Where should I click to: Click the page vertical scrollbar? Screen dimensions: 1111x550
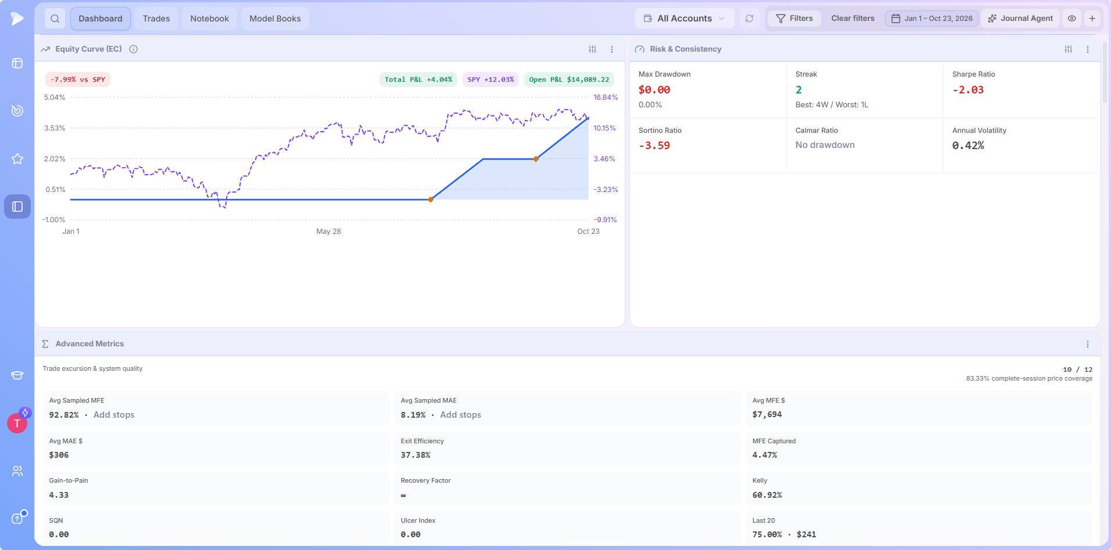click(x=1105, y=73)
